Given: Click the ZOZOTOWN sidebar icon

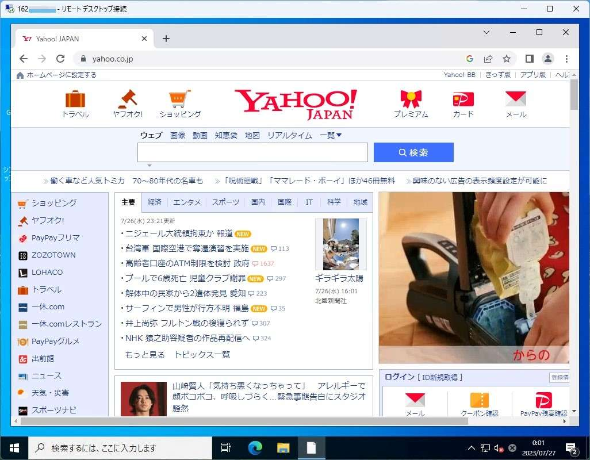Looking at the screenshot, I should [x=23, y=255].
